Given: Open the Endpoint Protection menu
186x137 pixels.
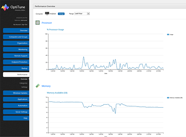Looking at the screenshot, I should coord(16,62).
